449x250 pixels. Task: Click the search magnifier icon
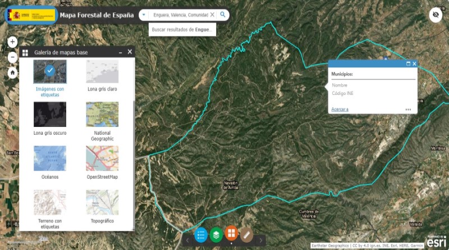point(222,15)
